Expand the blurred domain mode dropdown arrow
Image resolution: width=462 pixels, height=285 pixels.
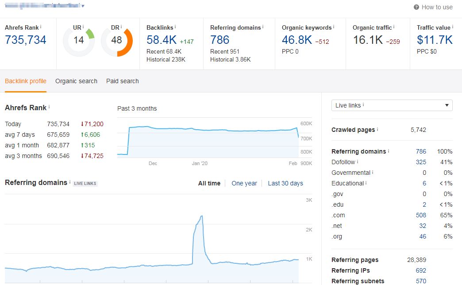pyautogui.click(x=83, y=6)
